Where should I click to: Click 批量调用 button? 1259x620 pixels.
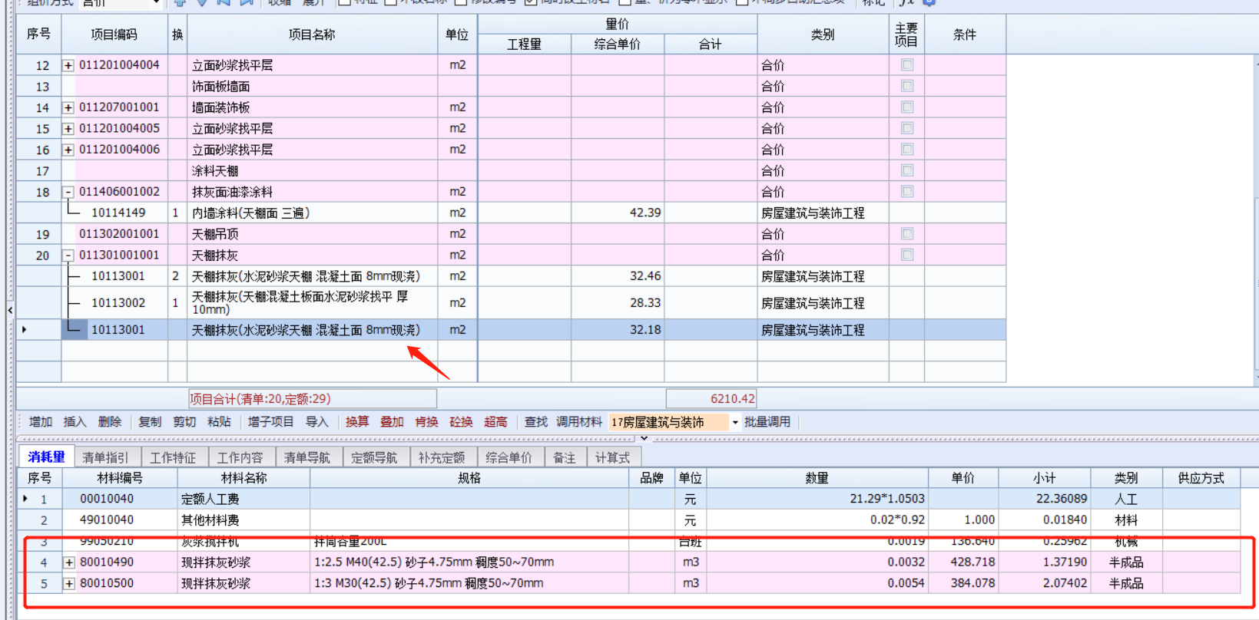767,422
